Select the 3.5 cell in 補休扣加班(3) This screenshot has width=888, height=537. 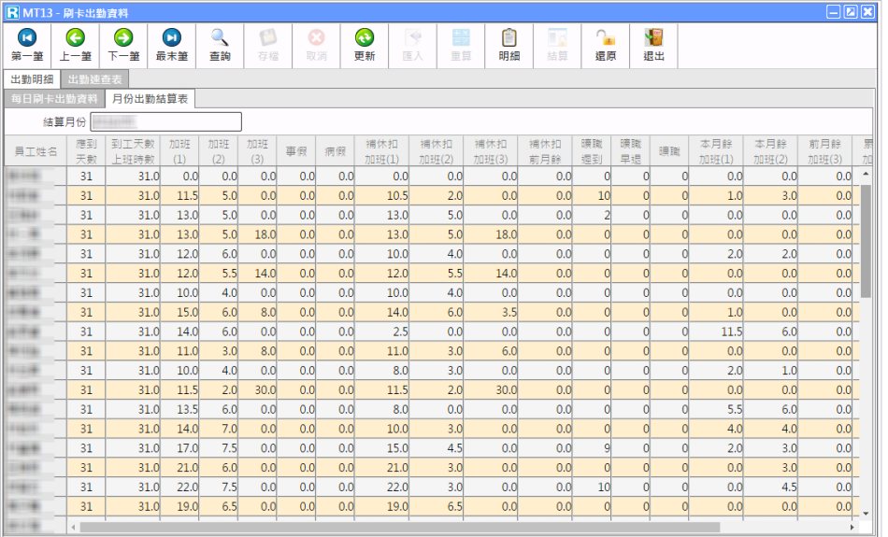(491, 312)
